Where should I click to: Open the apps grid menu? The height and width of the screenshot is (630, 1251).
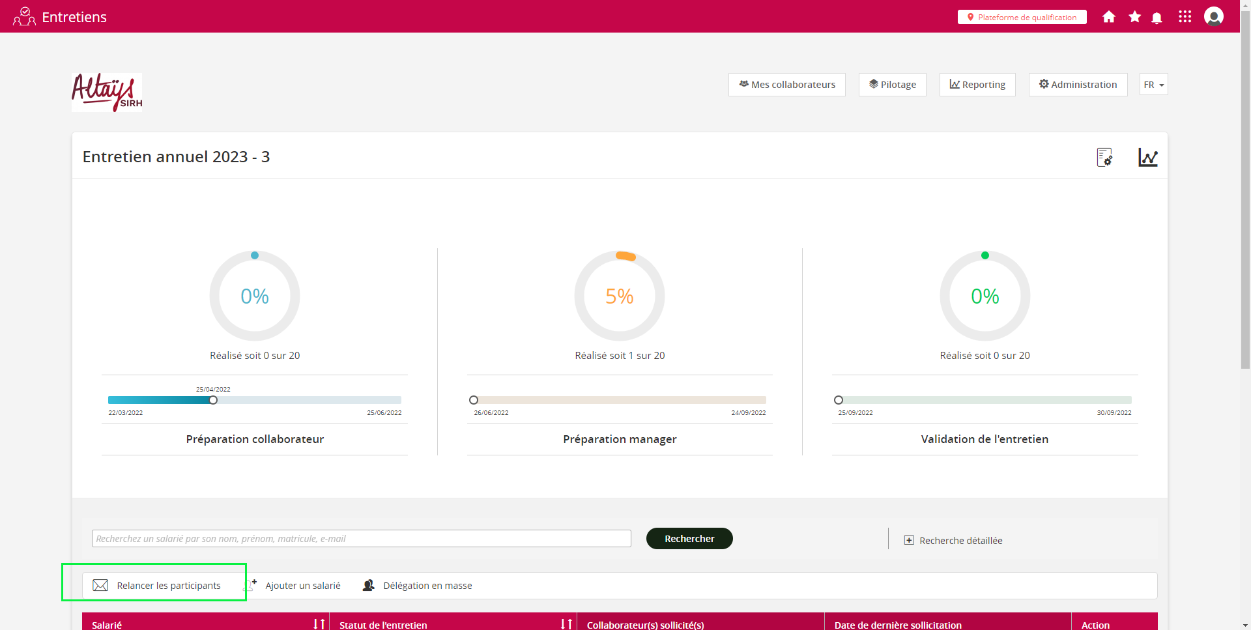click(1185, 17)
